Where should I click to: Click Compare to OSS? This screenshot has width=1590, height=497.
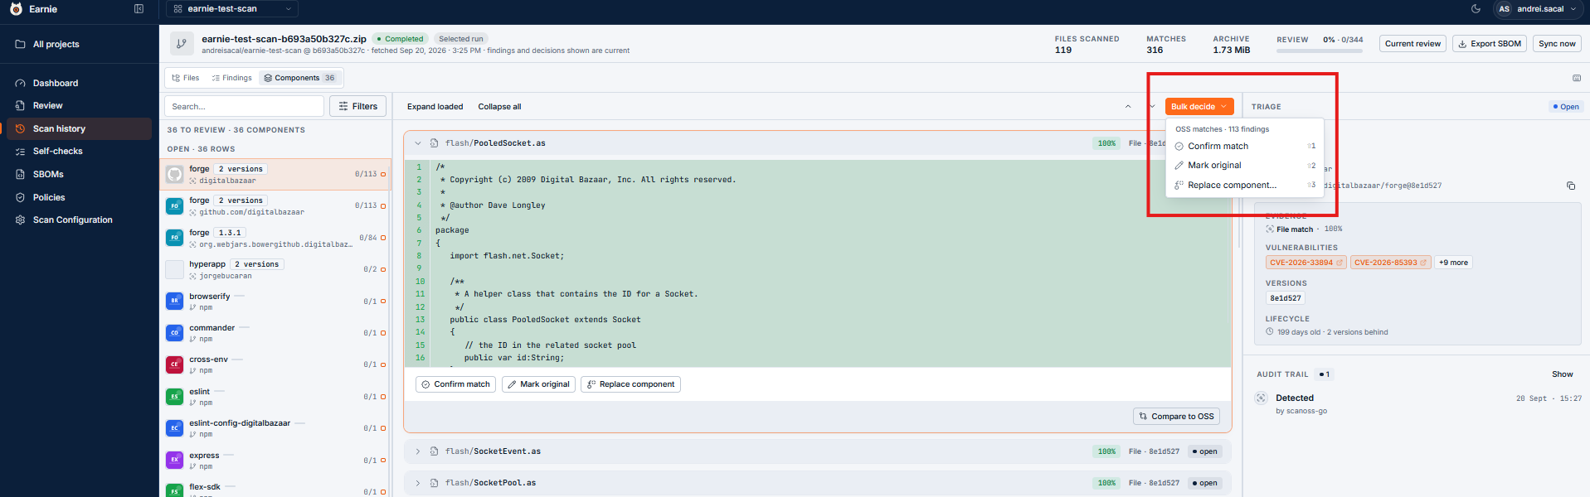point(1176,417)
